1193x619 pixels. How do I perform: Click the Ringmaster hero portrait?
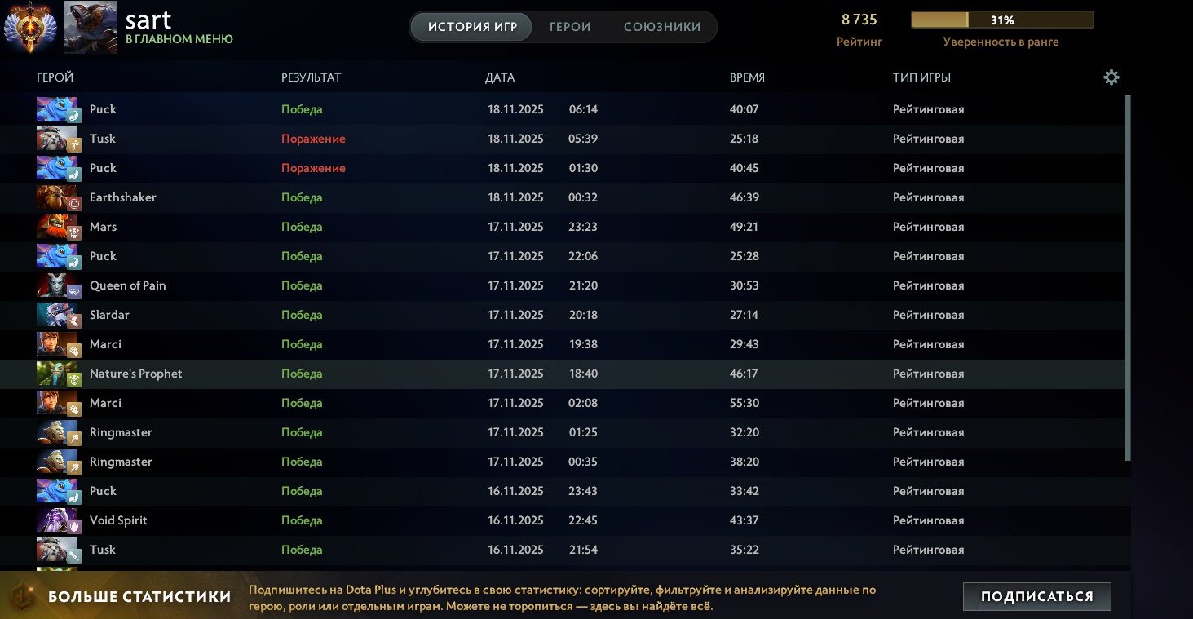58,431
